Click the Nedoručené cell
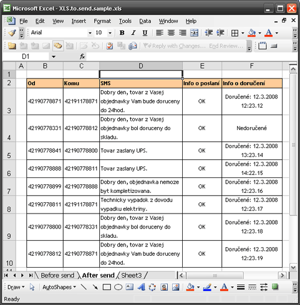 click(x=252, y=128)
